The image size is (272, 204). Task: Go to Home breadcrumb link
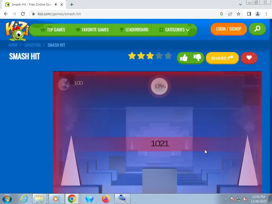[13, 45]
